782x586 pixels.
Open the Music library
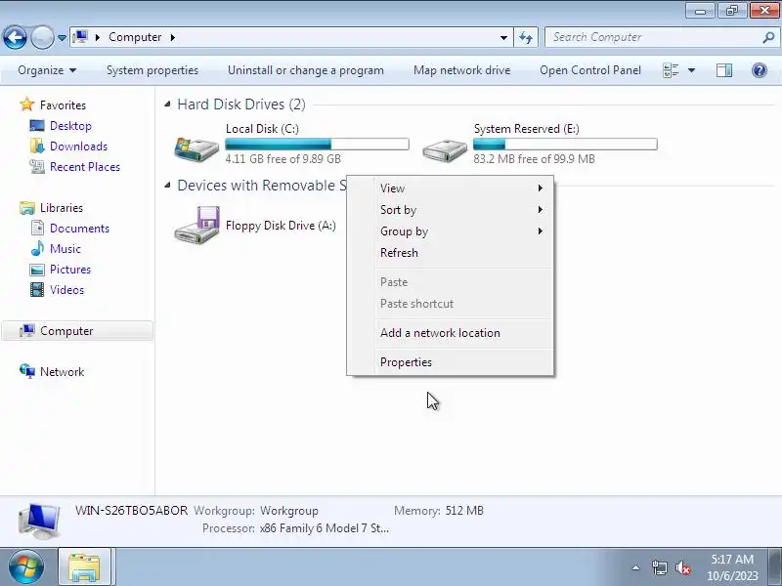65,249
